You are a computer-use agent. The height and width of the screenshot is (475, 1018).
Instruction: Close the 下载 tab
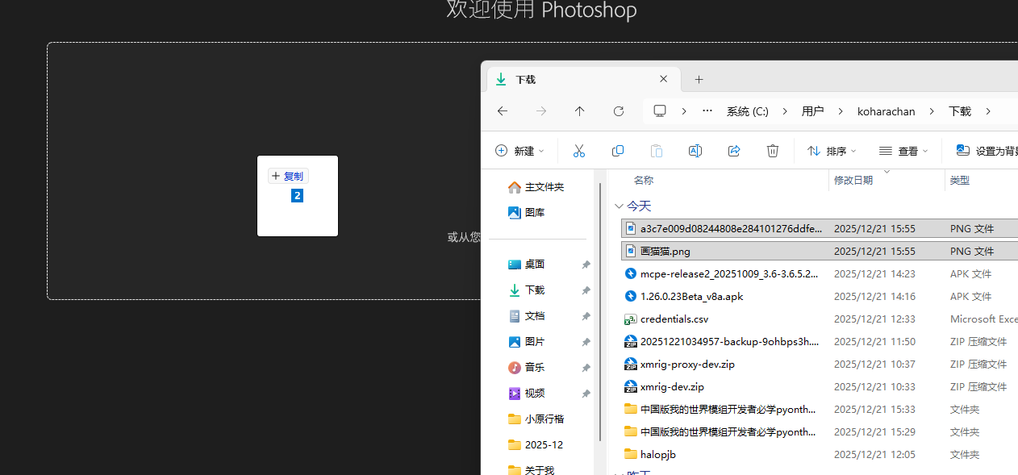click(664, 79)
